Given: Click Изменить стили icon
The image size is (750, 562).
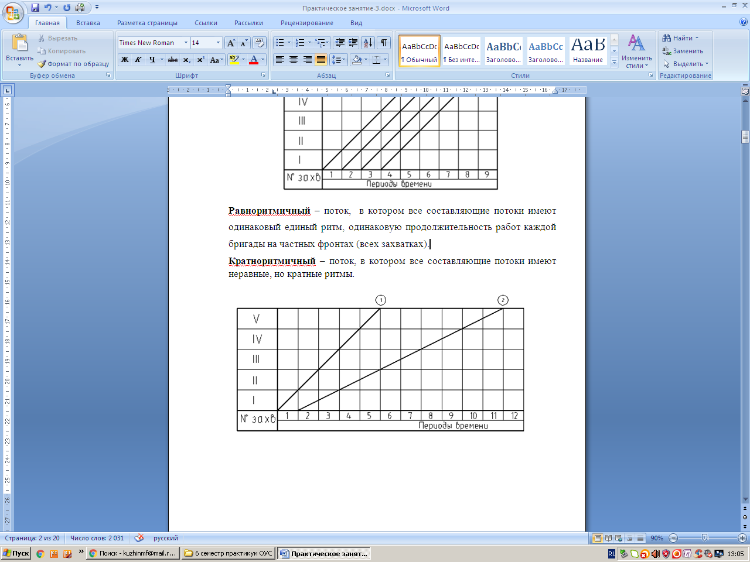Looking at the screenshot, I should pos(637,52).
